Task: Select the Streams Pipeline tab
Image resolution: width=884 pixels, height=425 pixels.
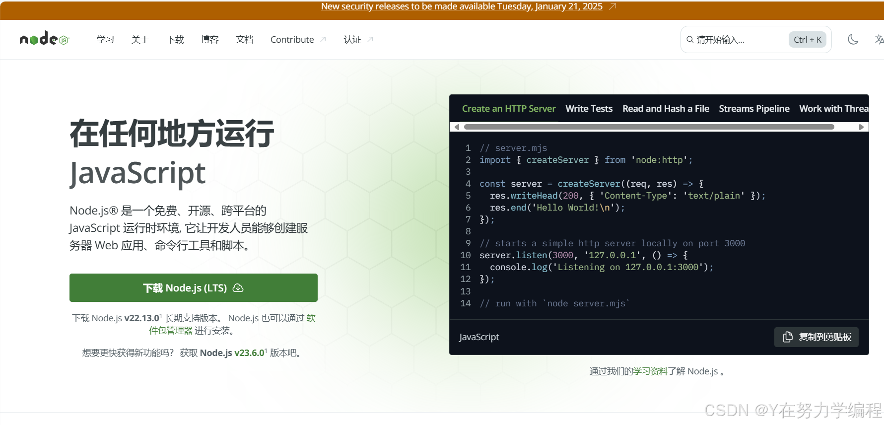Action: click(x=754, y=109)
